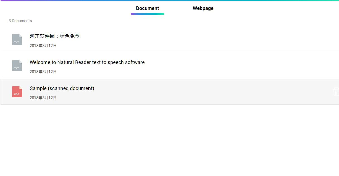Switch to the Webpage tab
The height and width of the screenshot is (176, 339).
point(203,8)
